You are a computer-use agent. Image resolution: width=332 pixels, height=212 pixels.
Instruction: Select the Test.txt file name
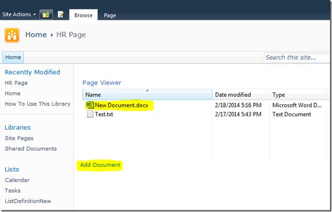[x=104, y=114]
